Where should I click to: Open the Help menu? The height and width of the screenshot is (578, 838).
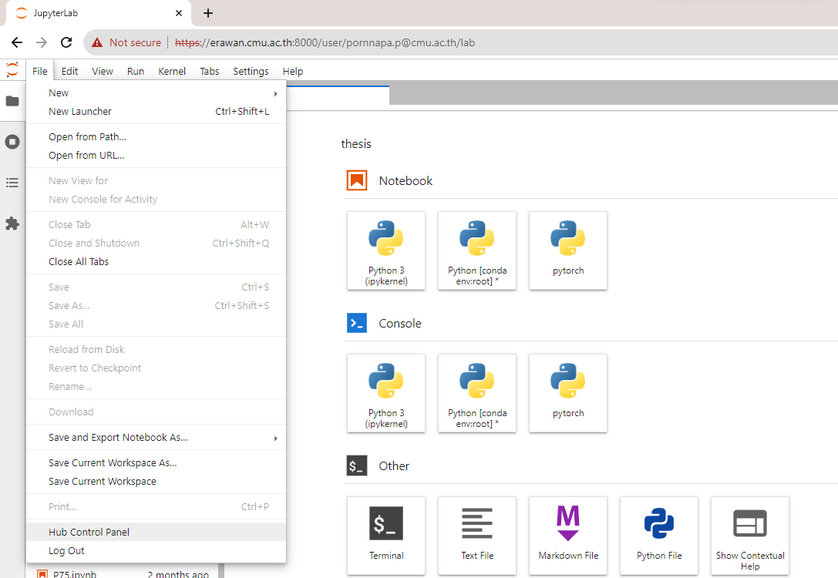[293, 71]
